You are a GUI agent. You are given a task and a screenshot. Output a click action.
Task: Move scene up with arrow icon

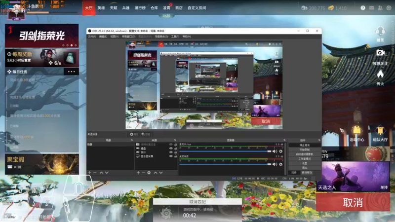[x=101, y=173]
